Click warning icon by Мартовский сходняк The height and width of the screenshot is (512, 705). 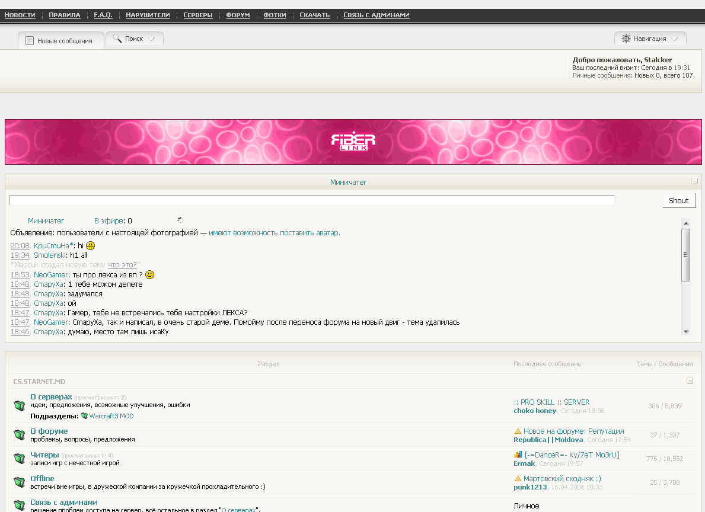[518, 478]
